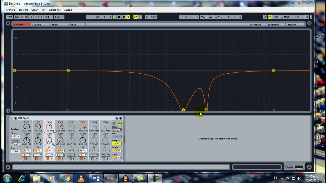The width and height of the screenshot is (326, 183).
Task: Open the Edición menu
Action: tap(23, 10)
